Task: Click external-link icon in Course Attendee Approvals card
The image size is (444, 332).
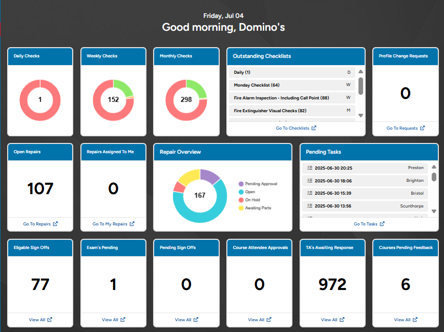Action: pos(269,320)
